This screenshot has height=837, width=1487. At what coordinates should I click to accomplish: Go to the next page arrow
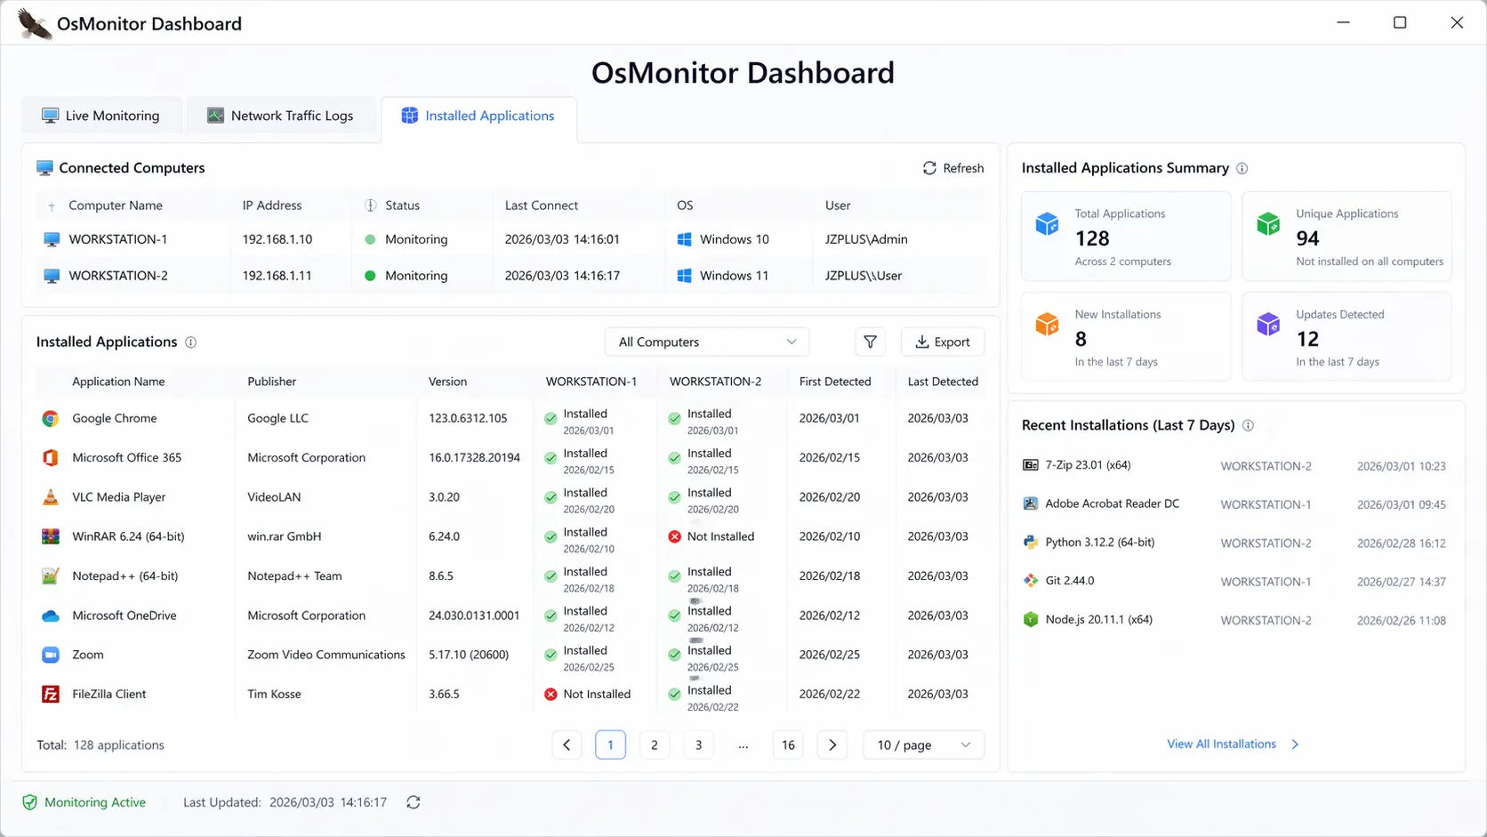[832, 744]
